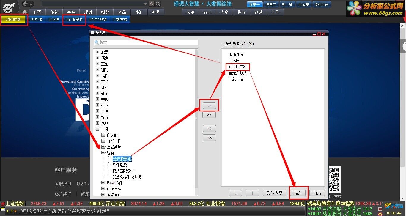Open the 工具 main menu tab

(275, 12)
